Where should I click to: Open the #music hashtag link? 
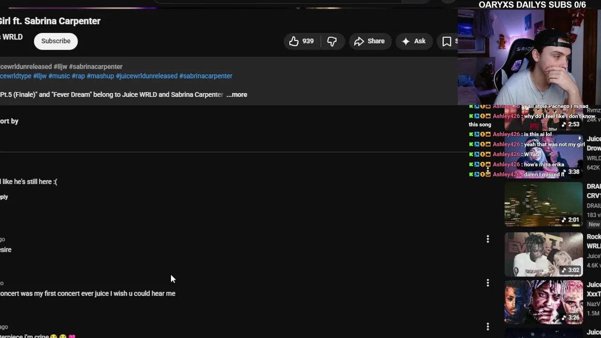[59, 76]
